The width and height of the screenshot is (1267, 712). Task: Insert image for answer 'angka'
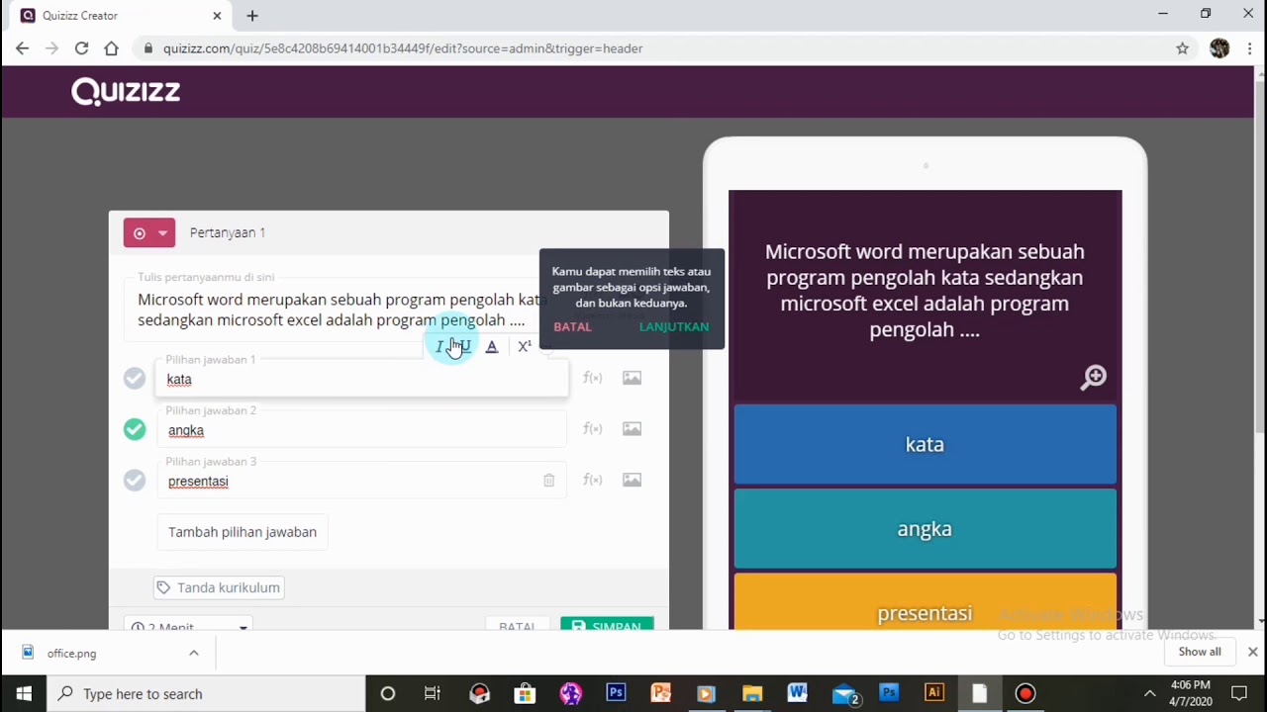632,429
